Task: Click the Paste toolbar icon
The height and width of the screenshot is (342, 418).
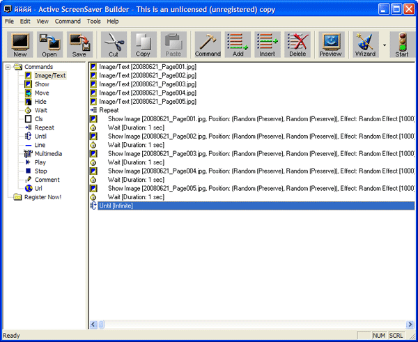Action: [x=173, y=45]
